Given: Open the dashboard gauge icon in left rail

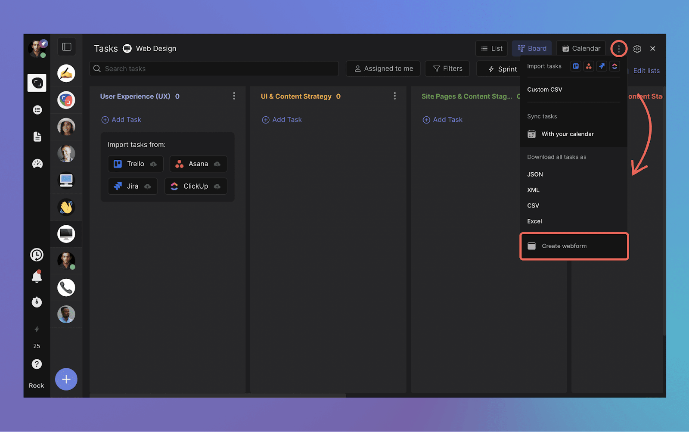Looking at the screenshot, I should click(x=37, y=164).
